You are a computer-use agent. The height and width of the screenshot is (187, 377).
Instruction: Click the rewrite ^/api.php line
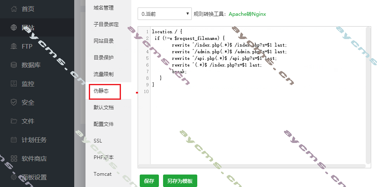point(224,59)
